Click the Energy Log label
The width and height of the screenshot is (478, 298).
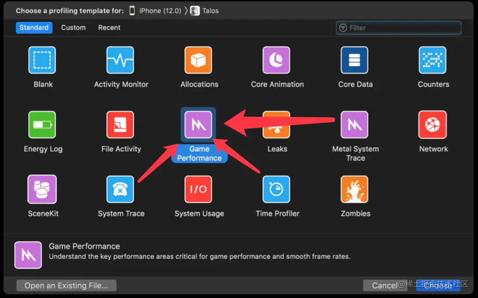click(43, 149)
